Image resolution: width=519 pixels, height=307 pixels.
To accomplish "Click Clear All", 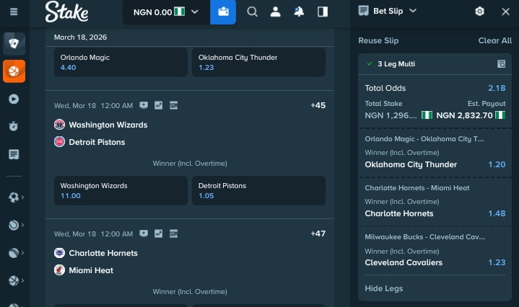I will (x=495, y=40).
